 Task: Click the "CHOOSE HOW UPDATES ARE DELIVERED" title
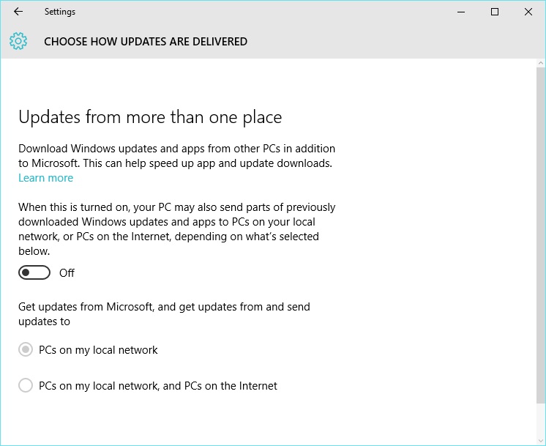point(146,42)
